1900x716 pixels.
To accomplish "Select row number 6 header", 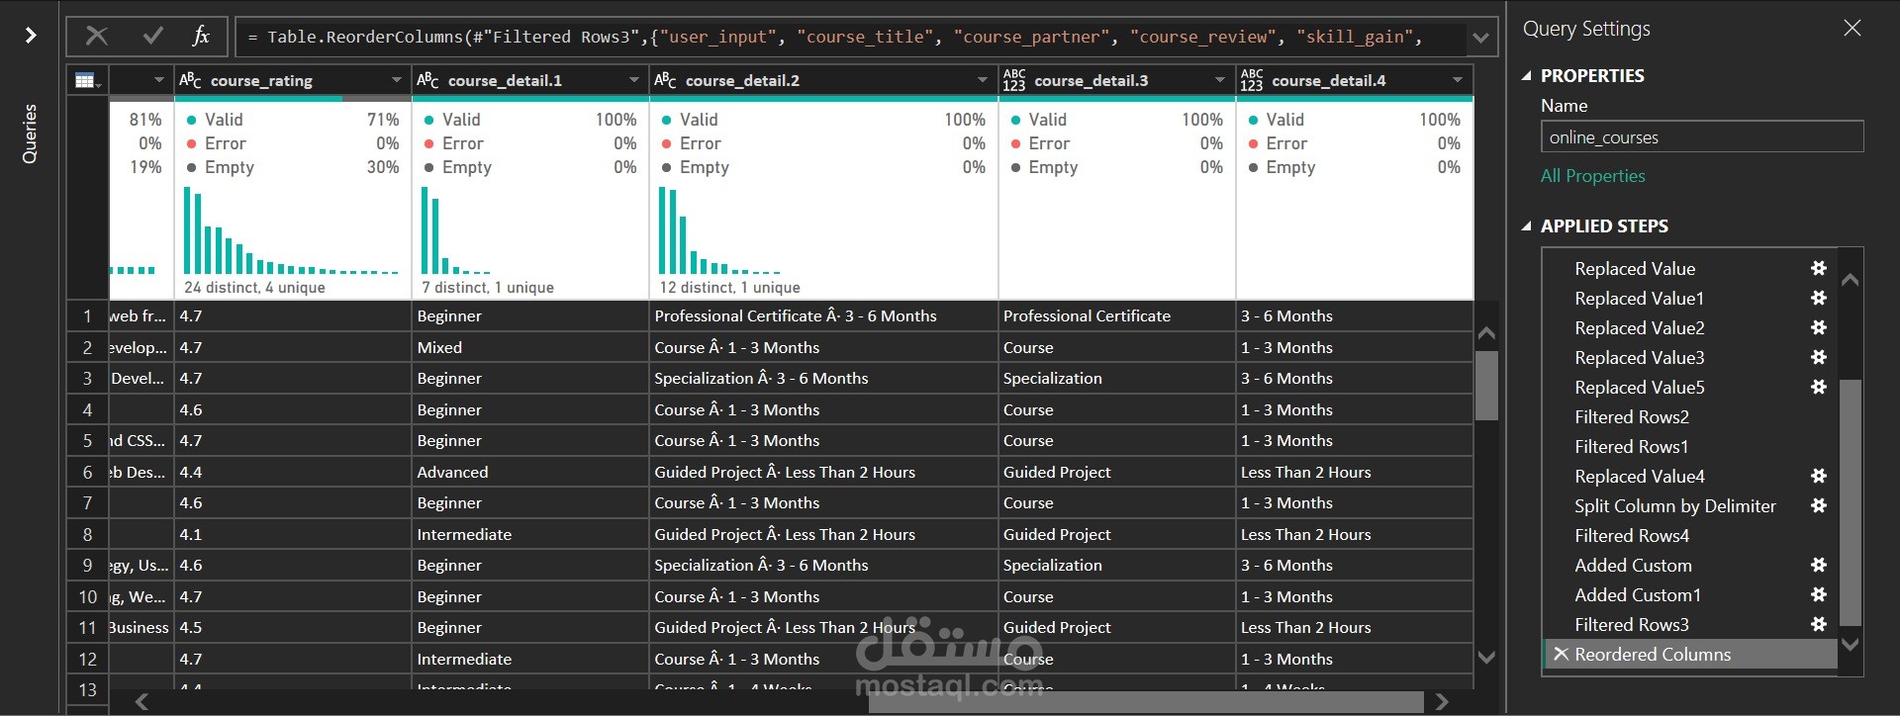I will pyautogui.click(x=87, y=472).
